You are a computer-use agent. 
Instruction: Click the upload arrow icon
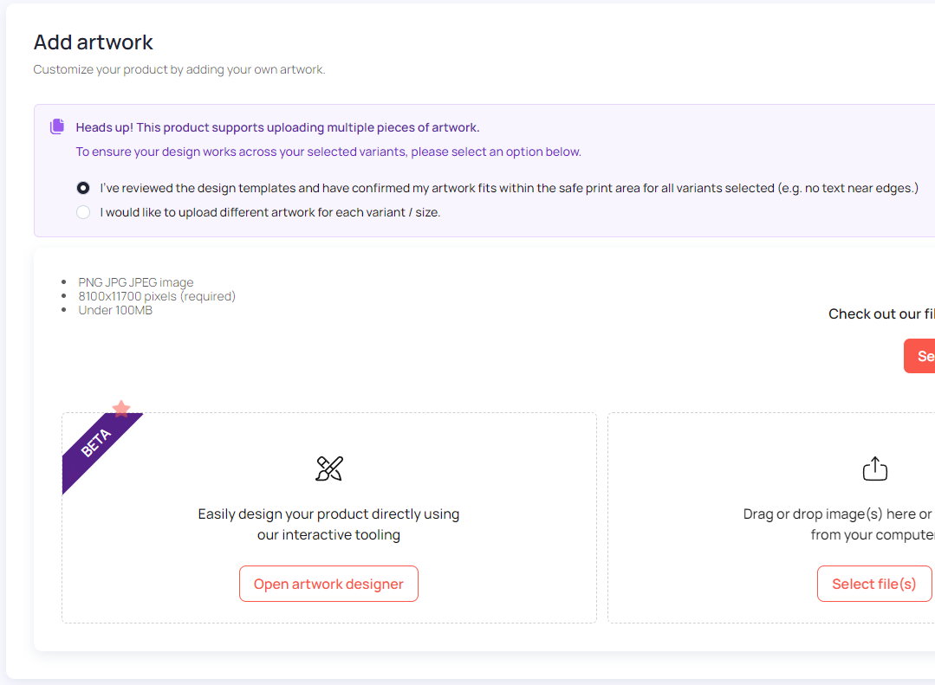coord(874,469)
